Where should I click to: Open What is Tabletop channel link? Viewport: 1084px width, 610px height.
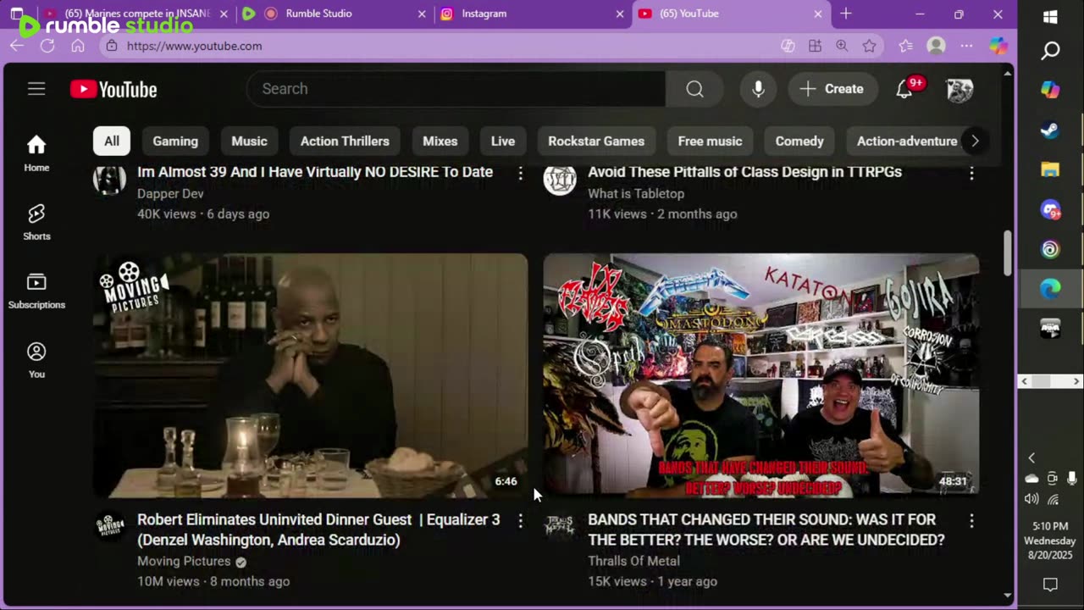click(x=636, y=194)
